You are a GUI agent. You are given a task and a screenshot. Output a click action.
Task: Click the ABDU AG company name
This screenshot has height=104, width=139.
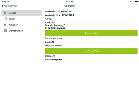pyautogui.click(x=50, y=23)
